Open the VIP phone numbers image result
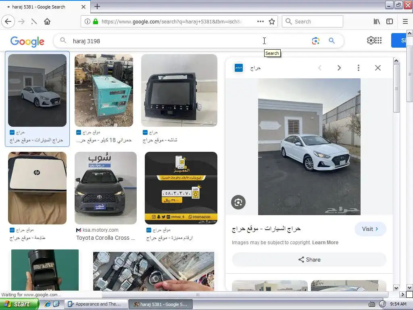The height and width of the screenshot is (310, 413). tap(181, 188)
